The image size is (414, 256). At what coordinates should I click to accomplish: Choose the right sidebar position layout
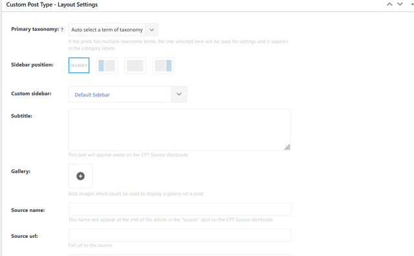(163, 65)
